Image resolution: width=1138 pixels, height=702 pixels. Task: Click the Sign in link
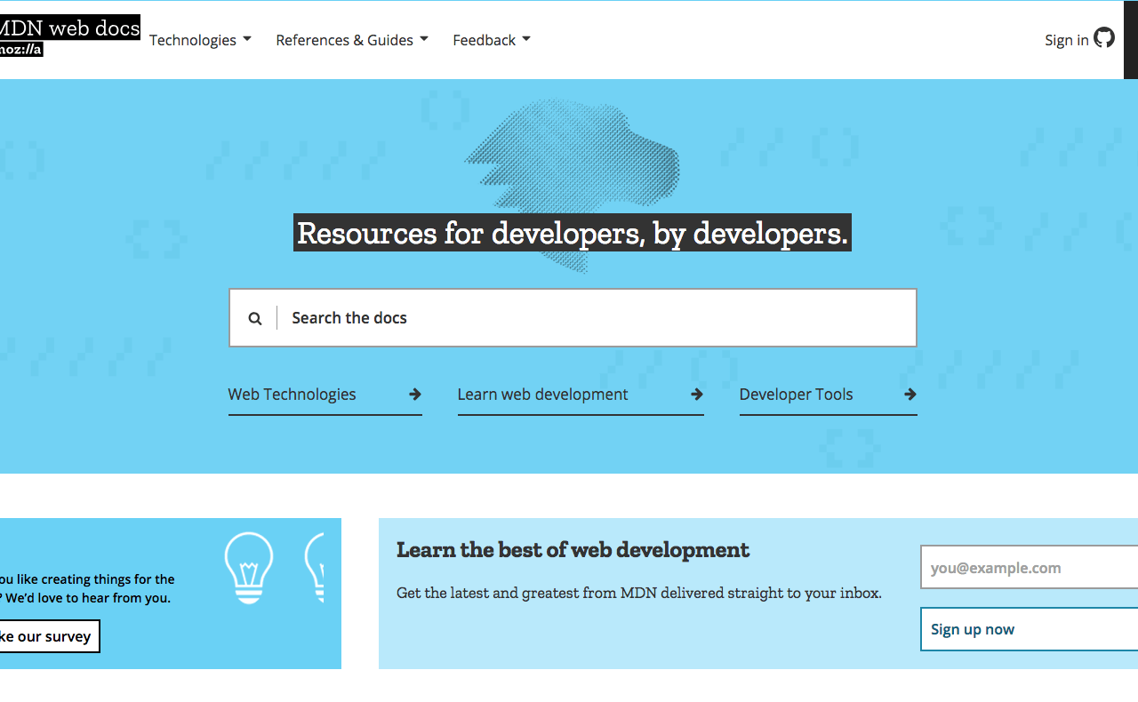point(1067,40)
